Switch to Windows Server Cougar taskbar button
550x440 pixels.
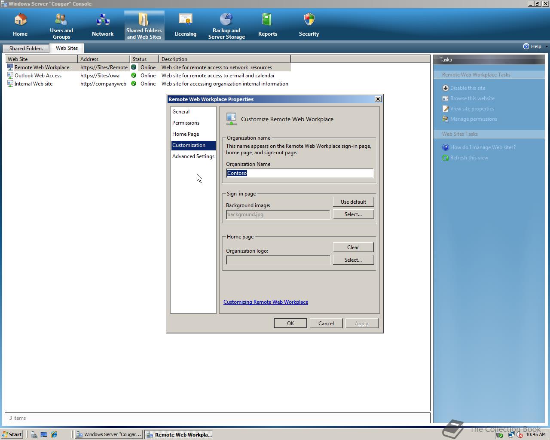(109, 434)
